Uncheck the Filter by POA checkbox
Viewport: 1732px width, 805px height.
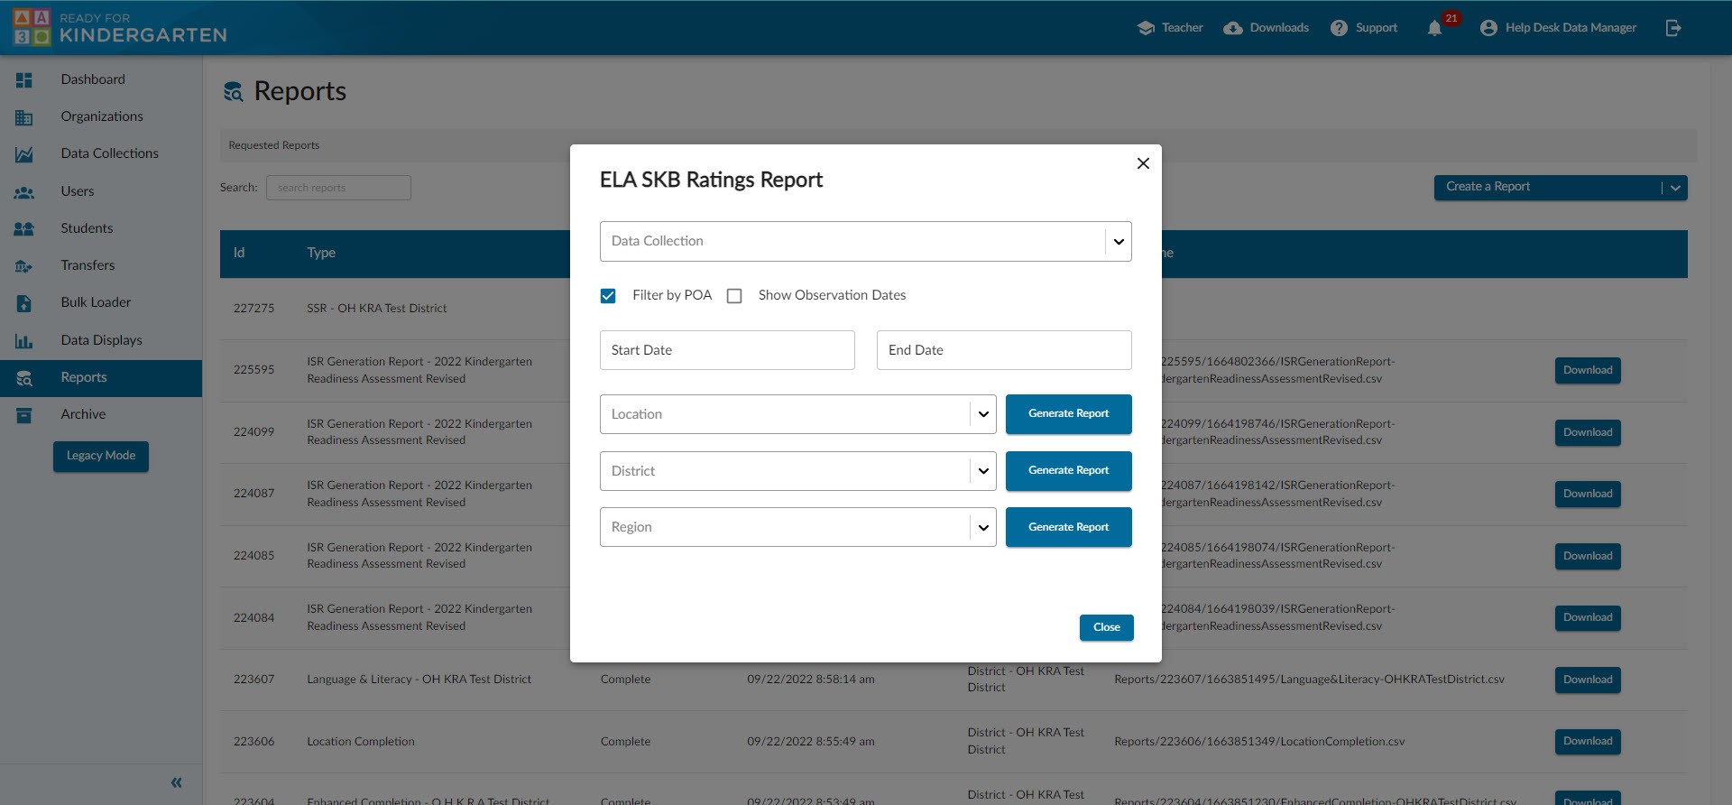pos(608,296)
